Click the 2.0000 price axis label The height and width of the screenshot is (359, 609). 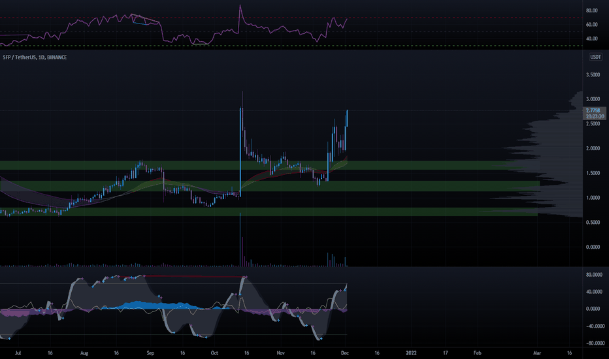pos(593,148)
